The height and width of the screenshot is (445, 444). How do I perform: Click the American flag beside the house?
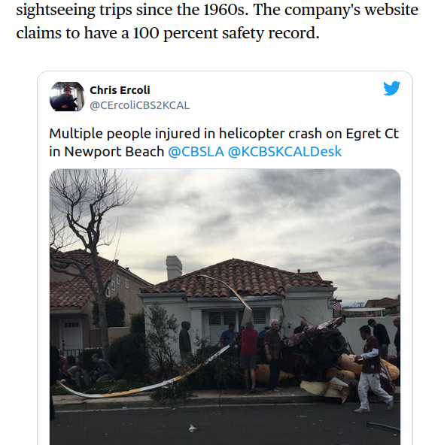tap(337, 306)
